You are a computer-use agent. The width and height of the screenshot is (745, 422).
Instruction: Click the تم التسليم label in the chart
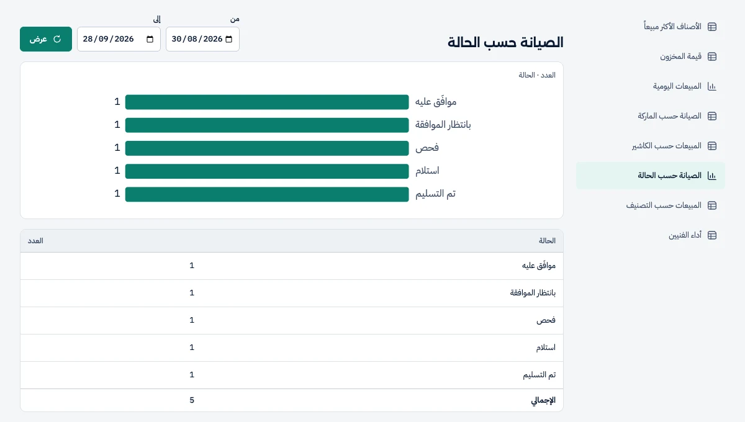435,194
